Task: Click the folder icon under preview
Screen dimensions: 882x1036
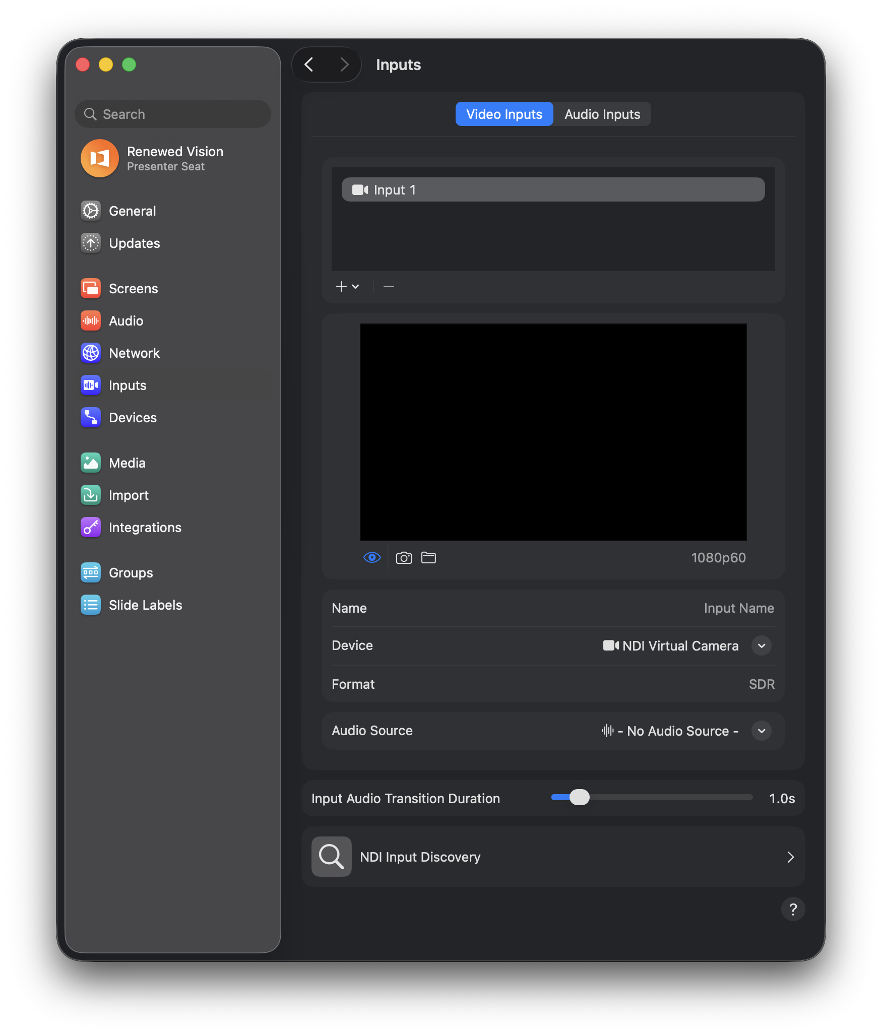Action: point(428,558)
